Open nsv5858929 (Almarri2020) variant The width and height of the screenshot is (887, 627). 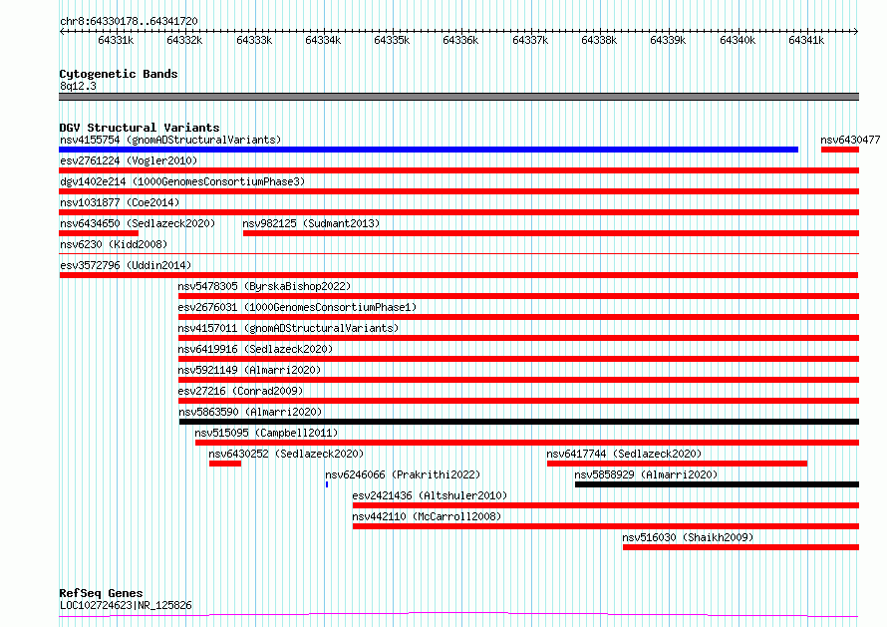click(x=646, y=474)
